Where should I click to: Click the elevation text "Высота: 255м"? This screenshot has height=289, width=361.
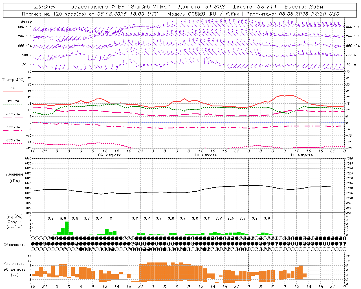pyautogui.click(x=304, y=7)
